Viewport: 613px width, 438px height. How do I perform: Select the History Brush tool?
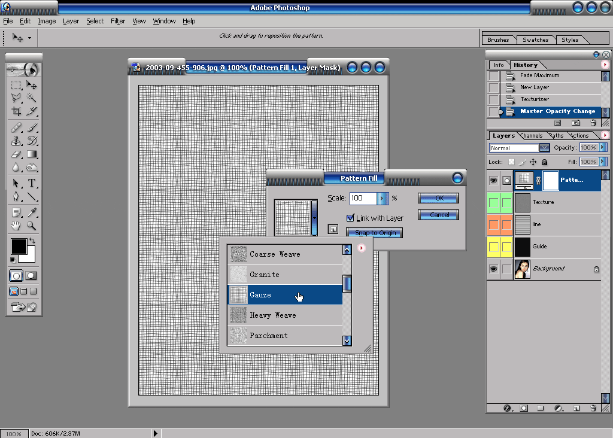[31, 141]
